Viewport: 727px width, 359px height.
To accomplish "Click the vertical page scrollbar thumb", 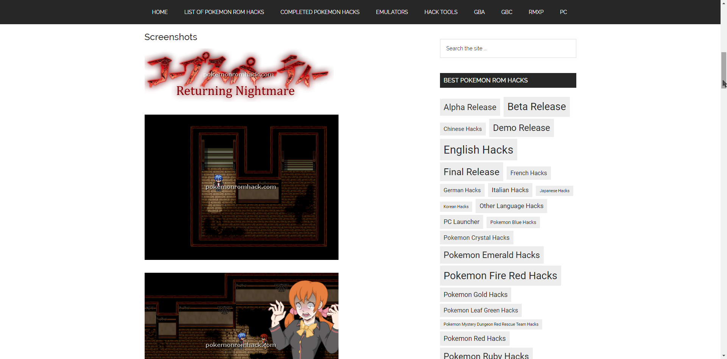I will 724,70.
